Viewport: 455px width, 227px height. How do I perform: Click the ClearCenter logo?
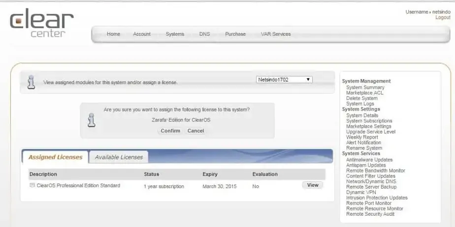click(x=42, y=24)
